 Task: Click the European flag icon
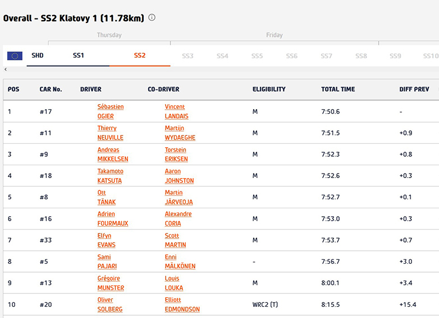pyautogui.click(x=15, y=56)
